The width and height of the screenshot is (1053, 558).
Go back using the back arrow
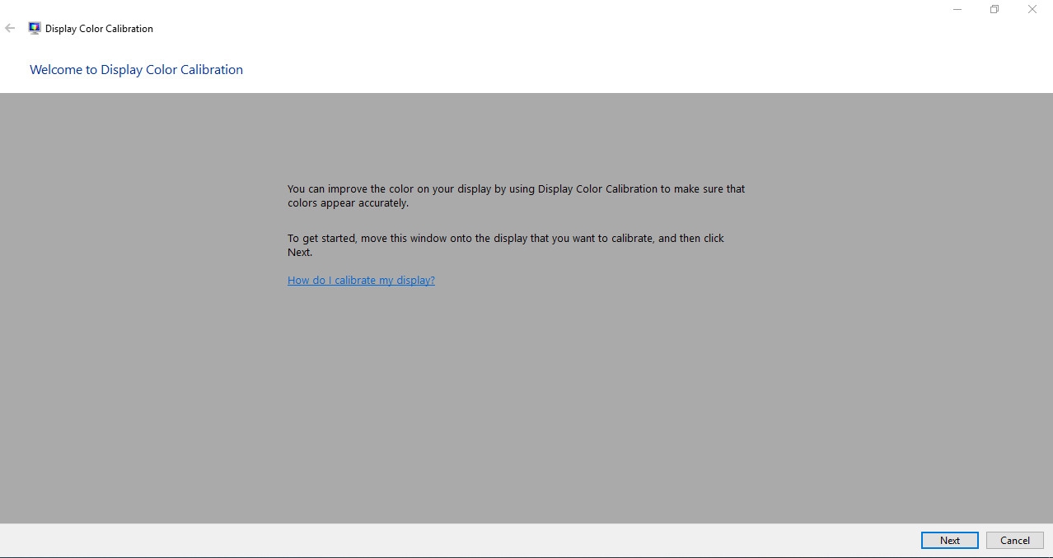(x=10, y=28)
